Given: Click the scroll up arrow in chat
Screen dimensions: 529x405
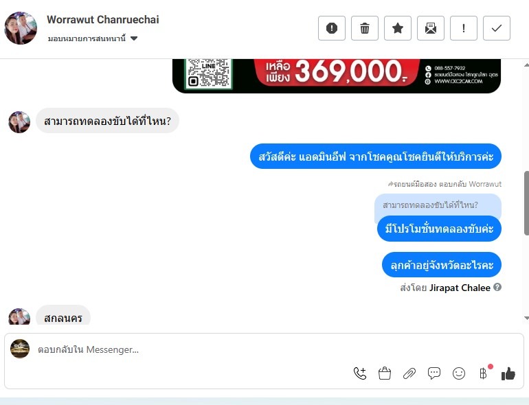Looking at the screenshot, I should (x=526, y=65).
